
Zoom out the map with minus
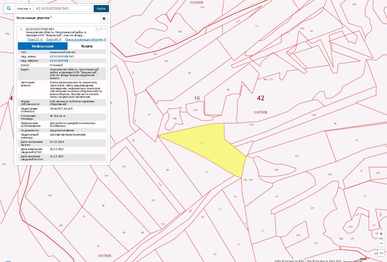click(x=381, y=243)
